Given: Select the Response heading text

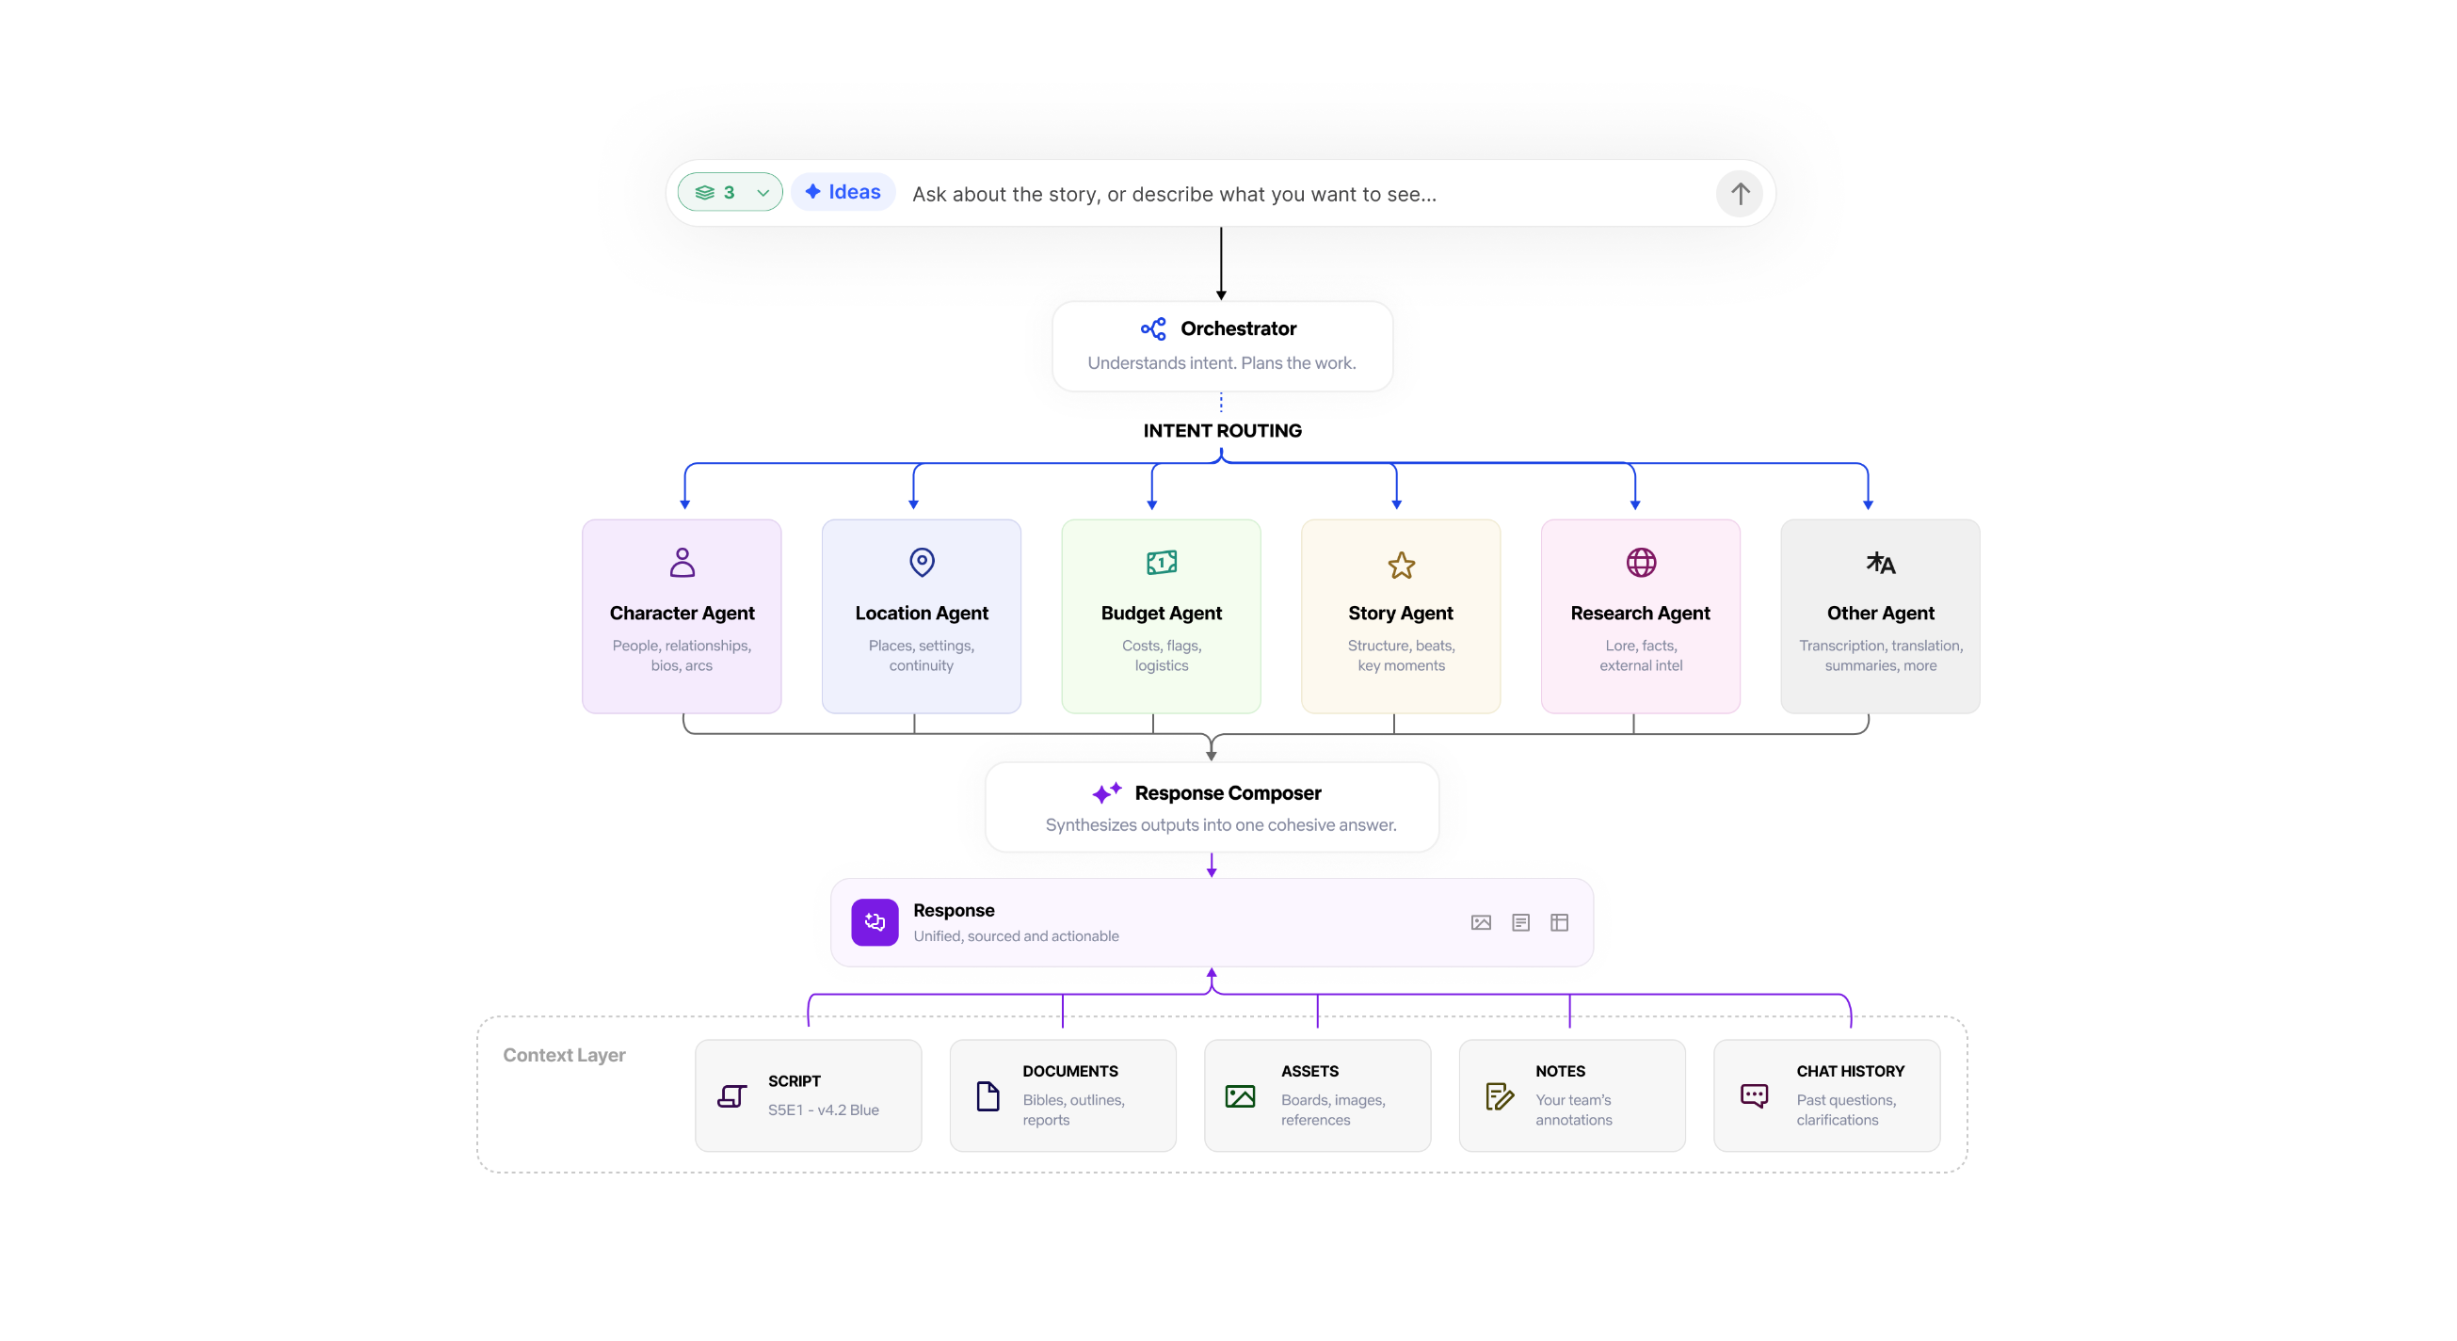Looking at the screenshot, I should pyautogui.click(x=954, y=911).
